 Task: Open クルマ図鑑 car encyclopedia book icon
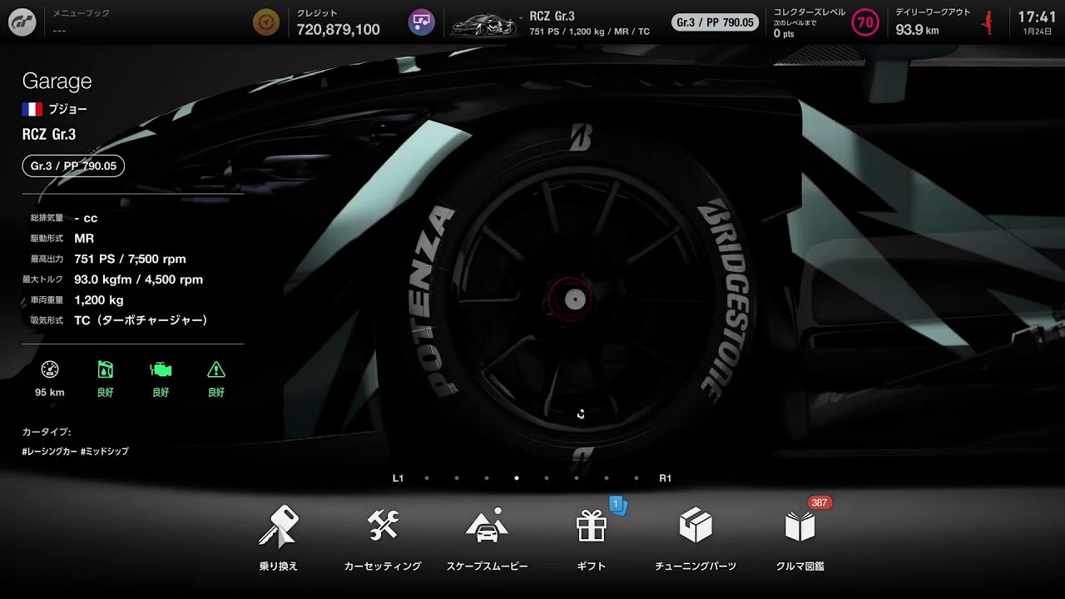coord(800,527)
